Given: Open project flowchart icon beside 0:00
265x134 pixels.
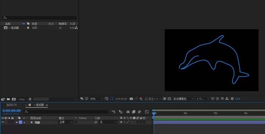Looking at the screenshot, I should [x=76, y=28].
